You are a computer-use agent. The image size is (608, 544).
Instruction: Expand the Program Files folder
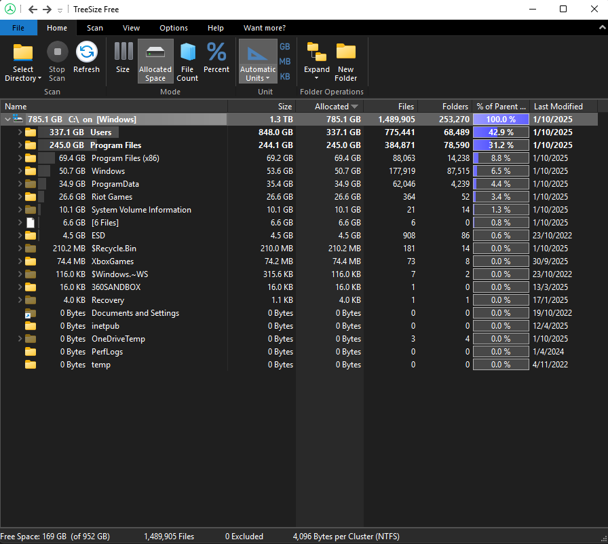(20, 145)
